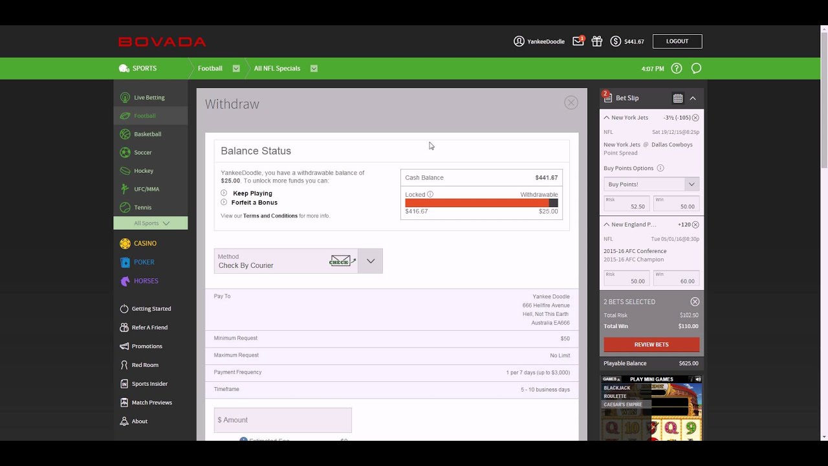
Task: Open Refer A Friend
Action: [x=150, y=327]
